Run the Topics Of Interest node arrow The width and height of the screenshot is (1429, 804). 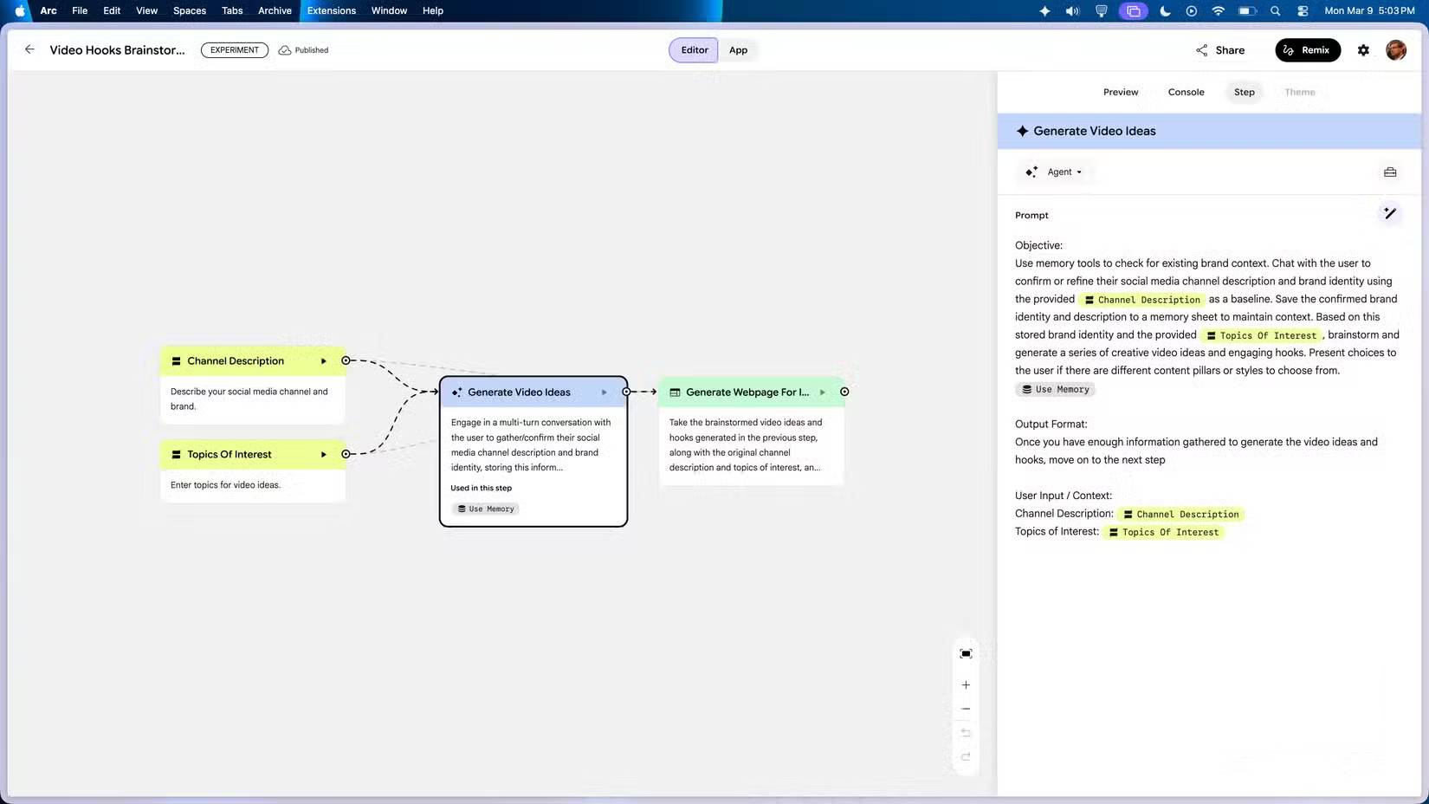click(x=324, y=454)
